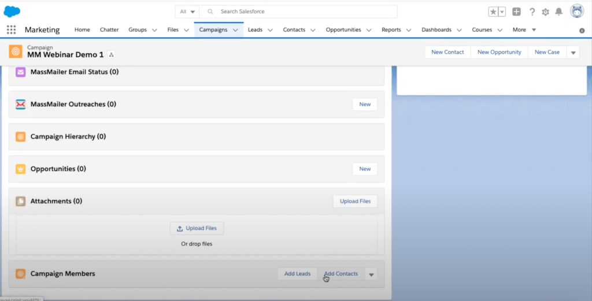Open the Leads tab
This screenshot has width=592, height=301.
[255, 29]
